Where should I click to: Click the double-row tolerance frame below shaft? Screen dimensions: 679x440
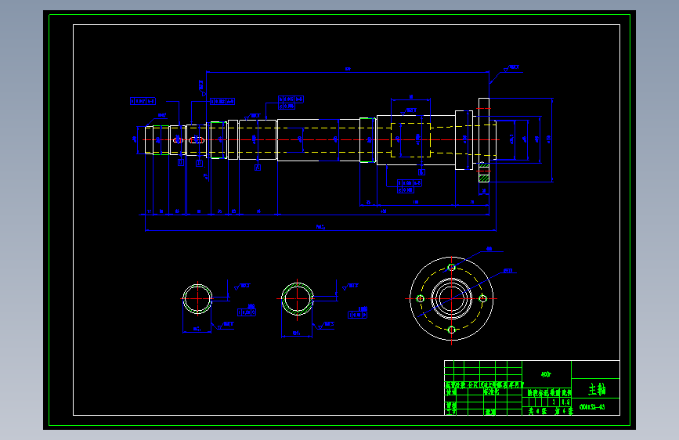coord(410,186)
